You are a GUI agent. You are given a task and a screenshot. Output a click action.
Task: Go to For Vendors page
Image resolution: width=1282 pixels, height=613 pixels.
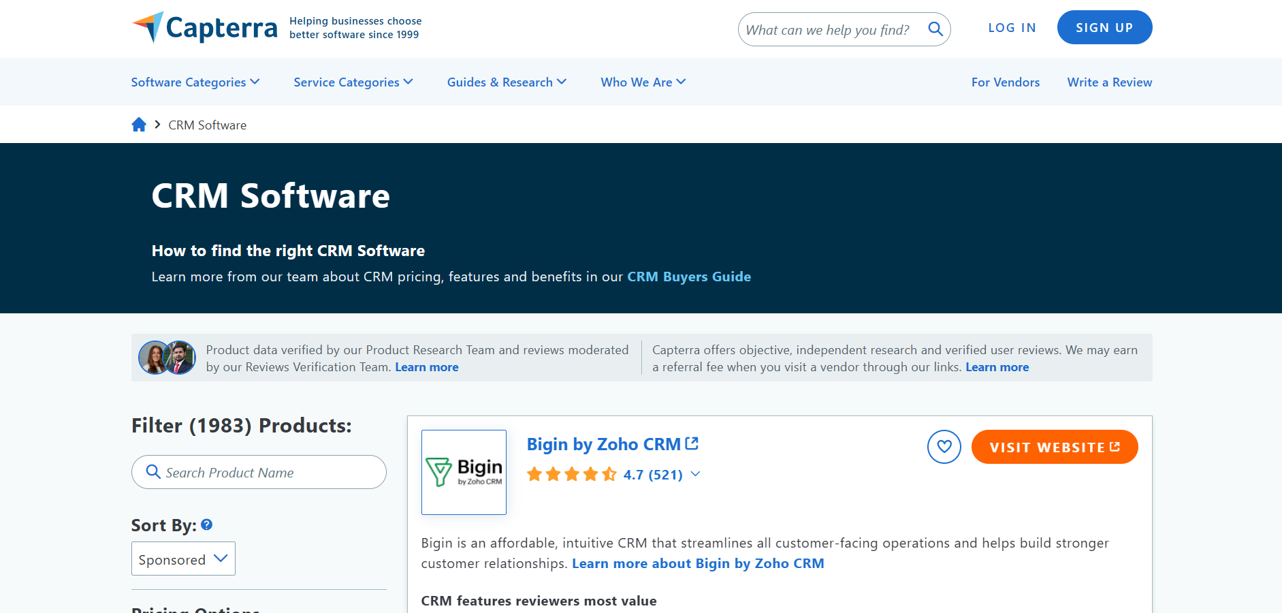[x=1006, y=82]
